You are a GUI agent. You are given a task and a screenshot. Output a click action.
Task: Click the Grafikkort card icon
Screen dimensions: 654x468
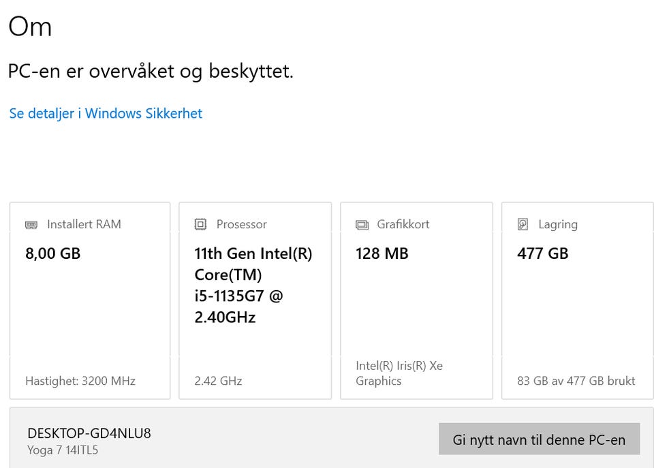[362, 224]
